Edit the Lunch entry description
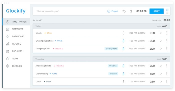Image resolution: width=175 pixels, height=91 pixels. click(38, 81)
